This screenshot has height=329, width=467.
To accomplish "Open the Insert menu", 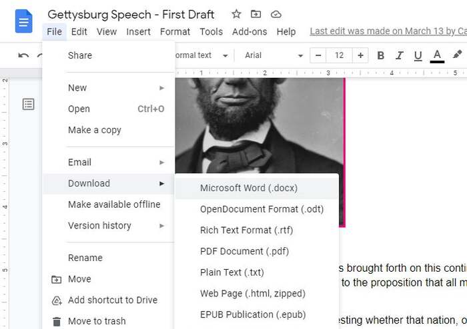I will tap(138, 31).
